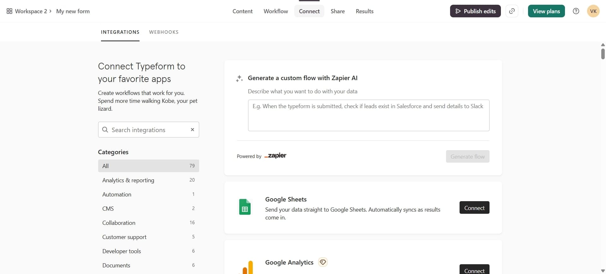Screen dimensions: 606x274
Task: Go to the Results tab
Action: [x=364, y=11]
